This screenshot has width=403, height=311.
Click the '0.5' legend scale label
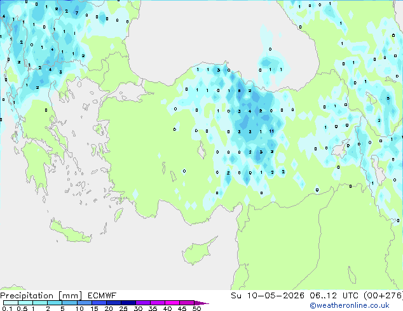(x=22, y=308)
